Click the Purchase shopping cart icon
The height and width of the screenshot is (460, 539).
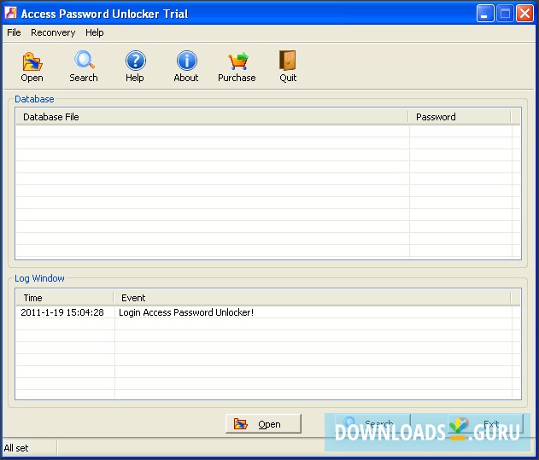(237, 61)
